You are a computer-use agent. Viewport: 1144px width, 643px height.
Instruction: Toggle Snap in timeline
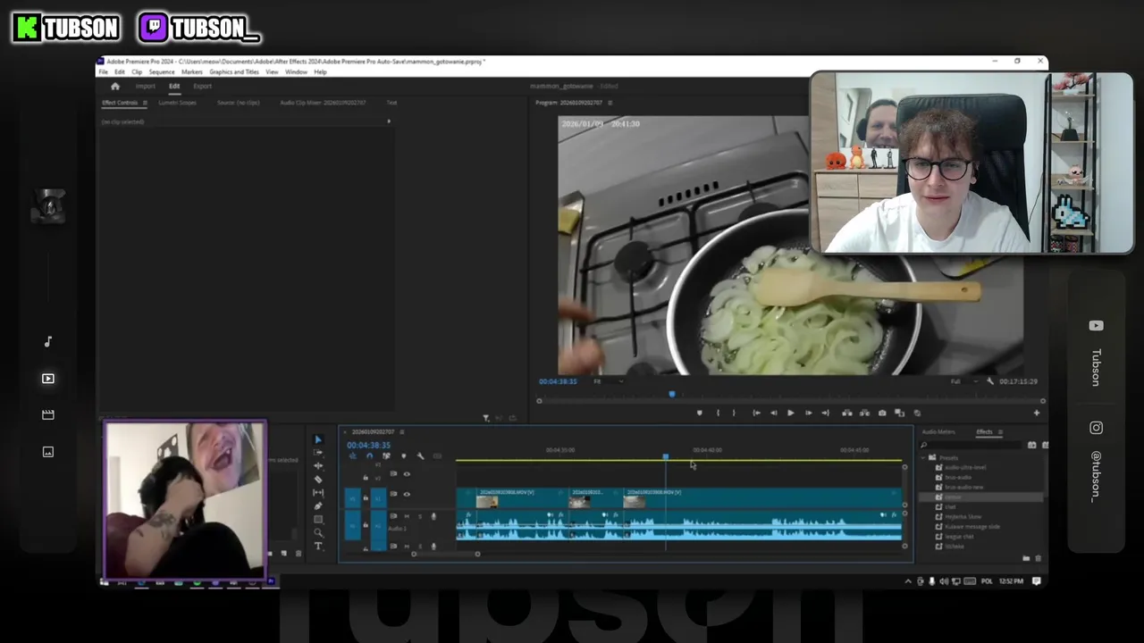tap(370, 456)
